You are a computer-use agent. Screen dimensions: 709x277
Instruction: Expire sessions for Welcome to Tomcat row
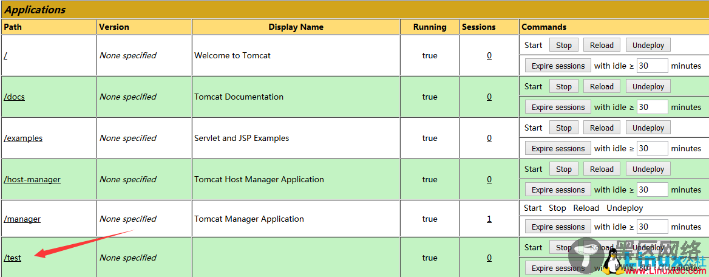pos(558,66)
